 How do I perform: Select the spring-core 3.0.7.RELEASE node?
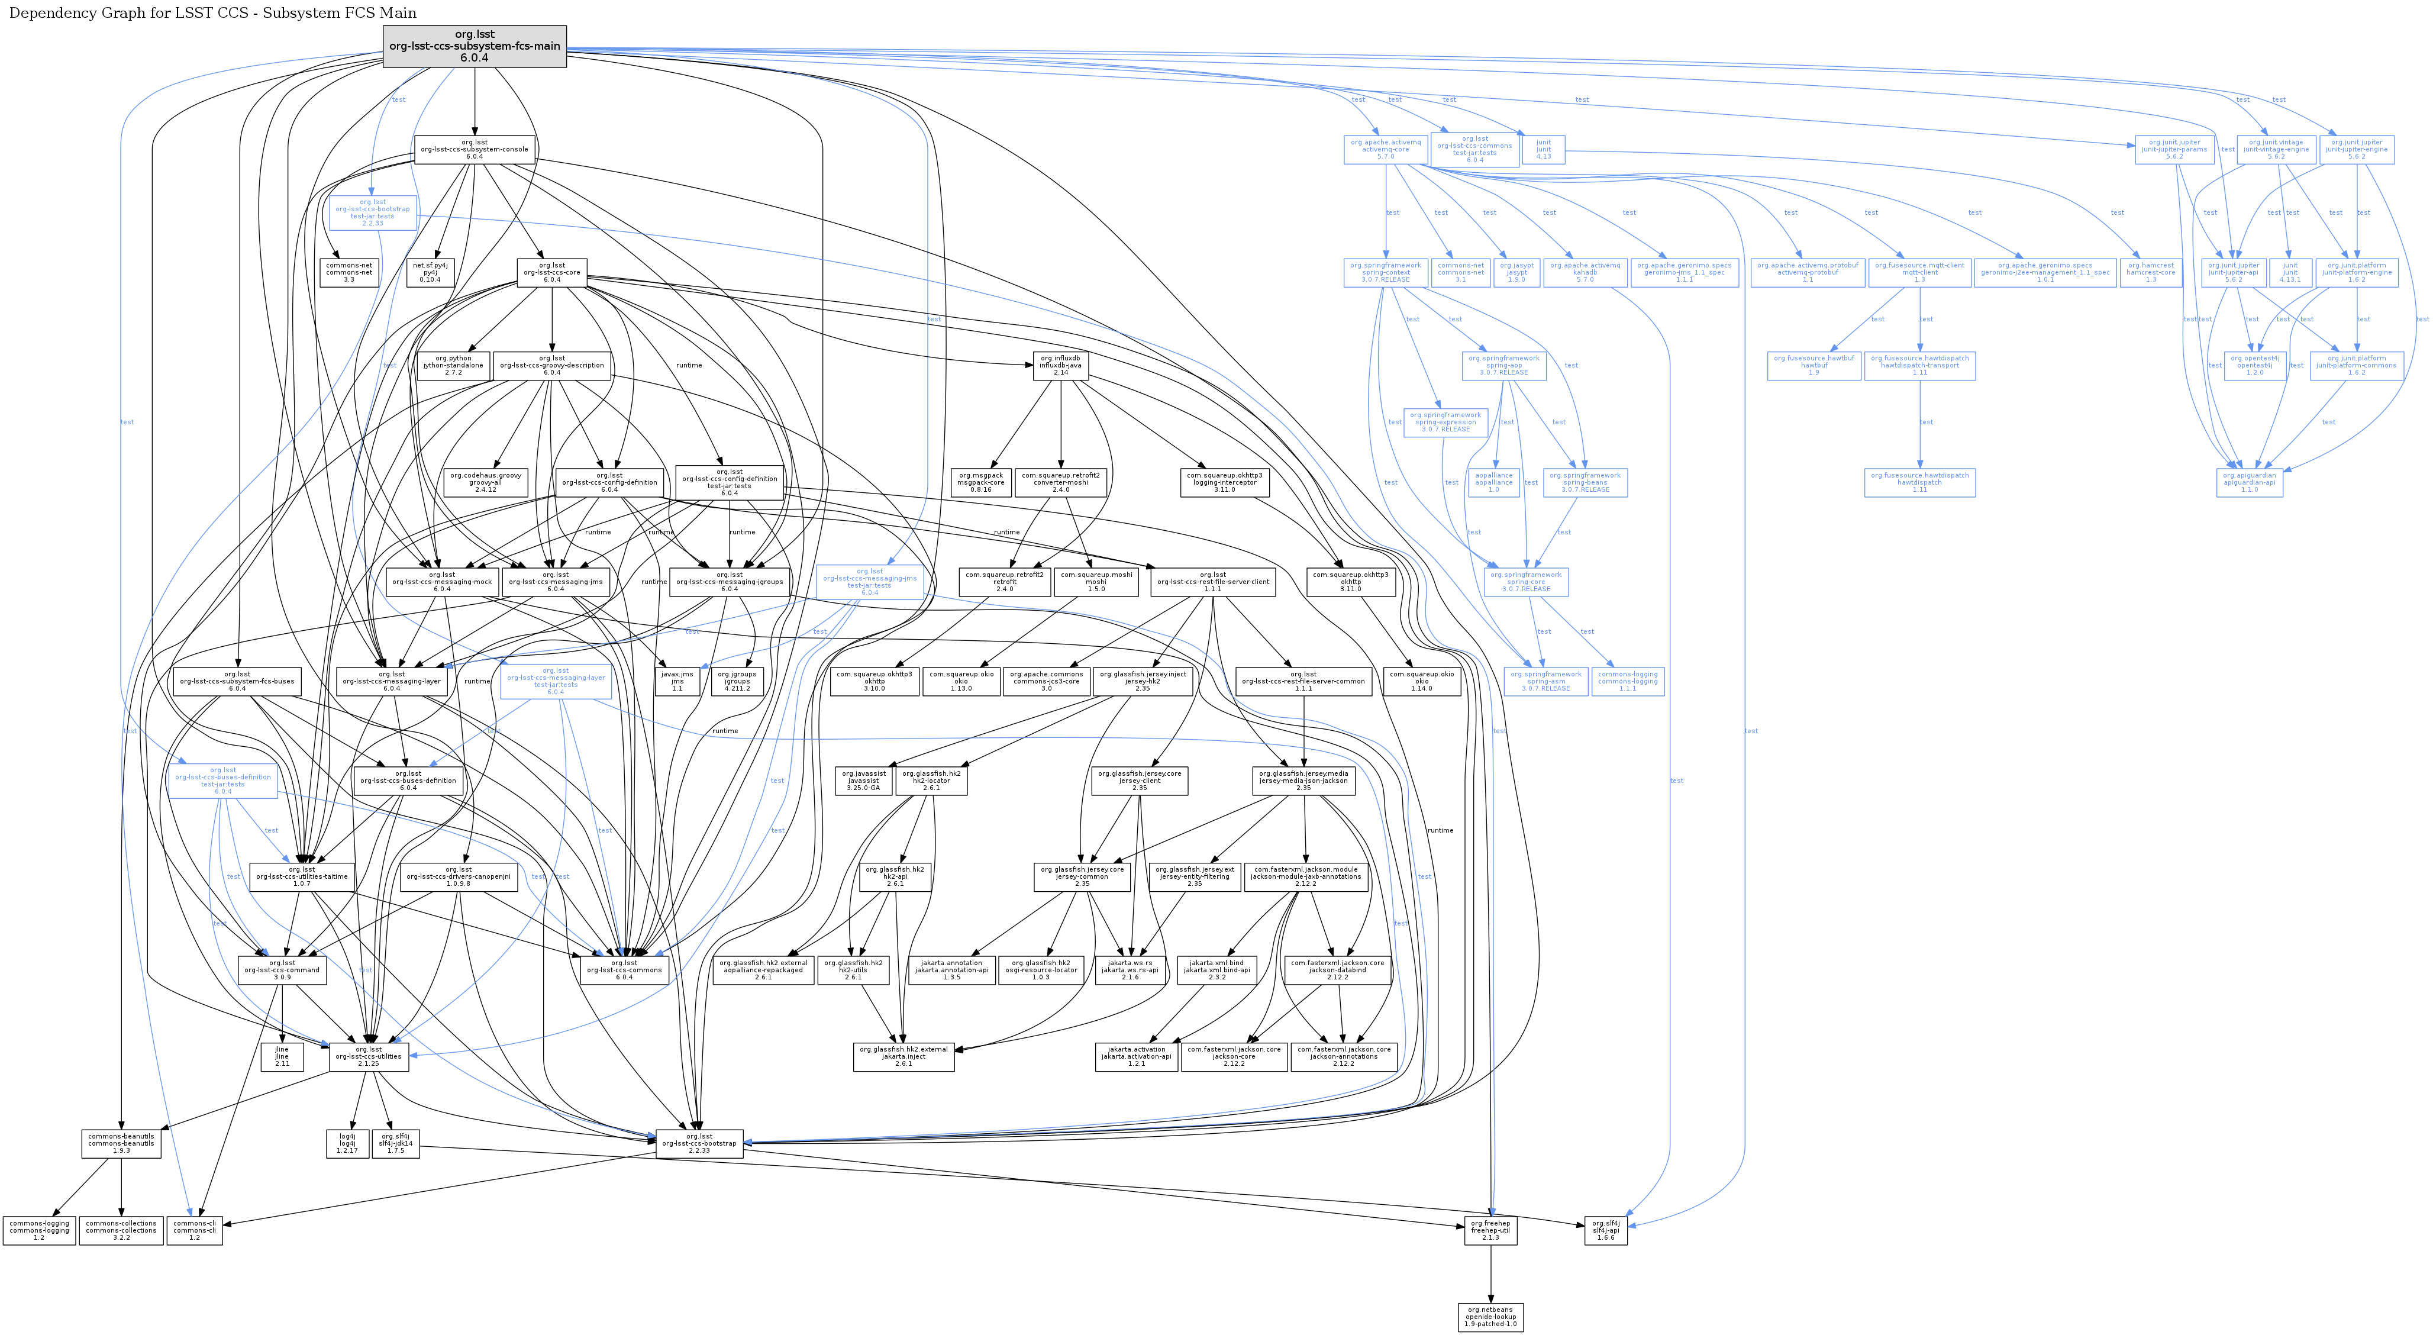click(x=1525, y=582)
